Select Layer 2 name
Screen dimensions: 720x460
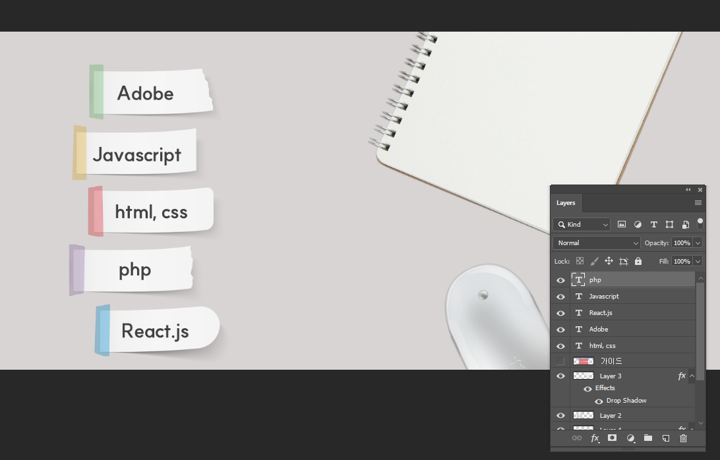611,415
